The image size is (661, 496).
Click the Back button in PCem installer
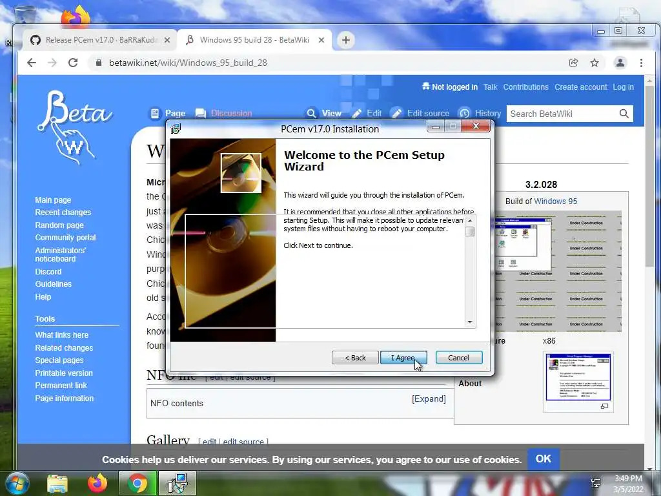click(355, 358)
